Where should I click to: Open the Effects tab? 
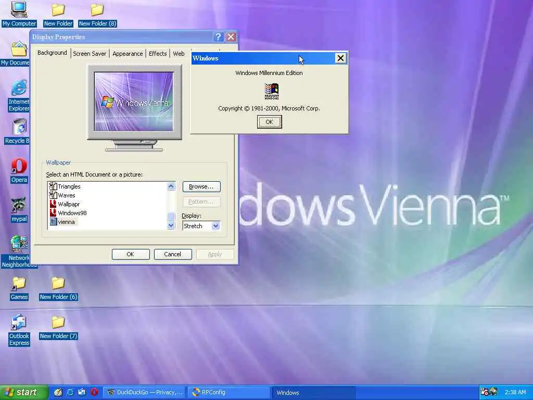coord(158,54)
